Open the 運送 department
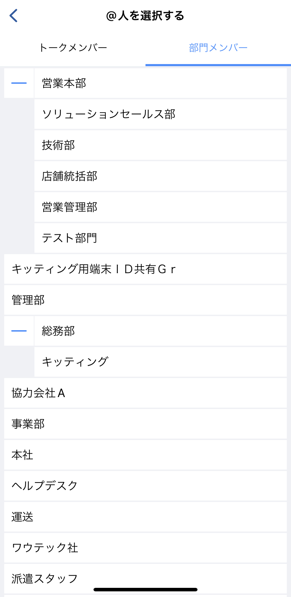291x597 pixels. [x=145, y=517]
